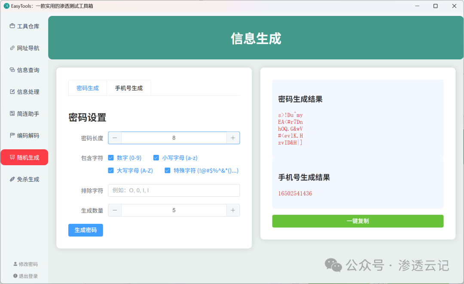
Task: Open the 免杀生成 sidebar icon
Action: (12, 179)
